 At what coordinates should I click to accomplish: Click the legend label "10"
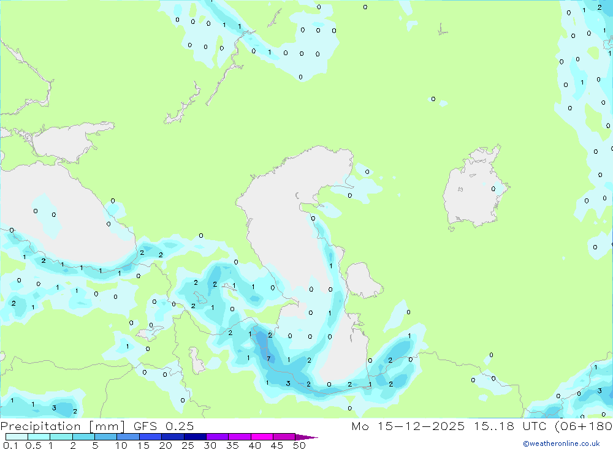(121, 445)
